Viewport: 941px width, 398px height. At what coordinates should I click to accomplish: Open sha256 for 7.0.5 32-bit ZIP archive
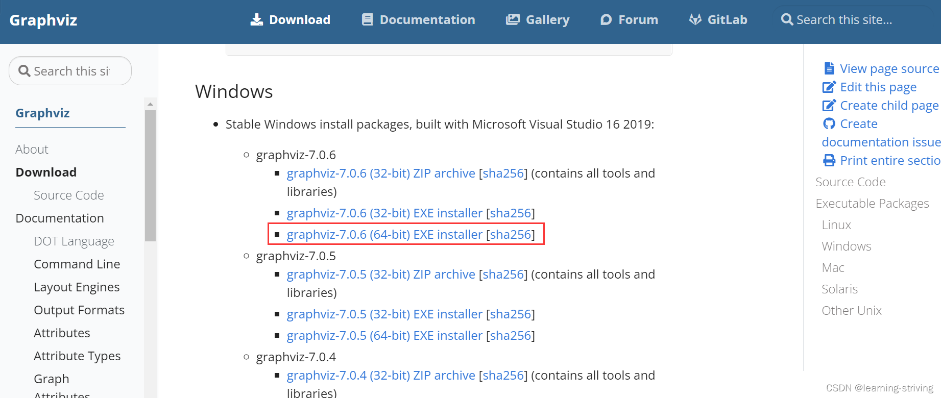pos(503,274)
